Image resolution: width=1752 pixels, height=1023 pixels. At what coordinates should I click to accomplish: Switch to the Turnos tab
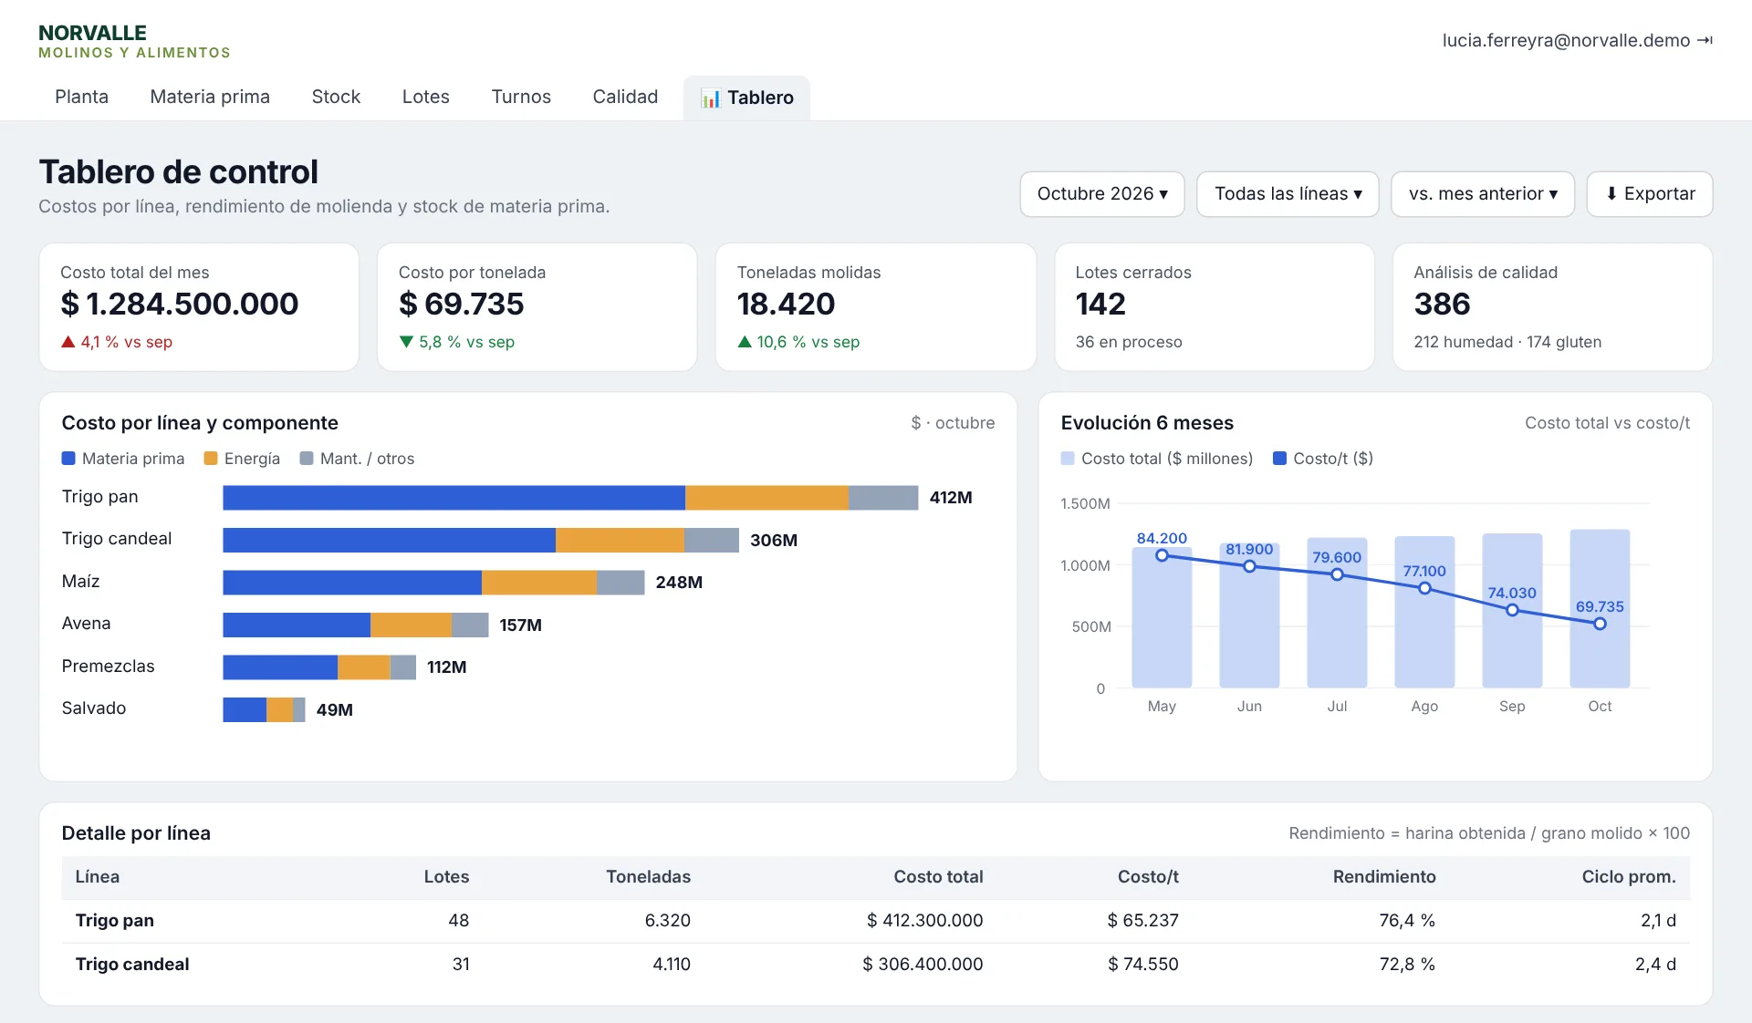click(521, 97)
